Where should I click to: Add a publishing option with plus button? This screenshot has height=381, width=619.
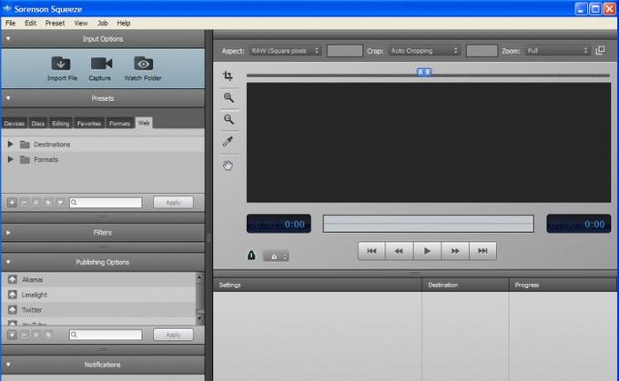coord(12,335)
